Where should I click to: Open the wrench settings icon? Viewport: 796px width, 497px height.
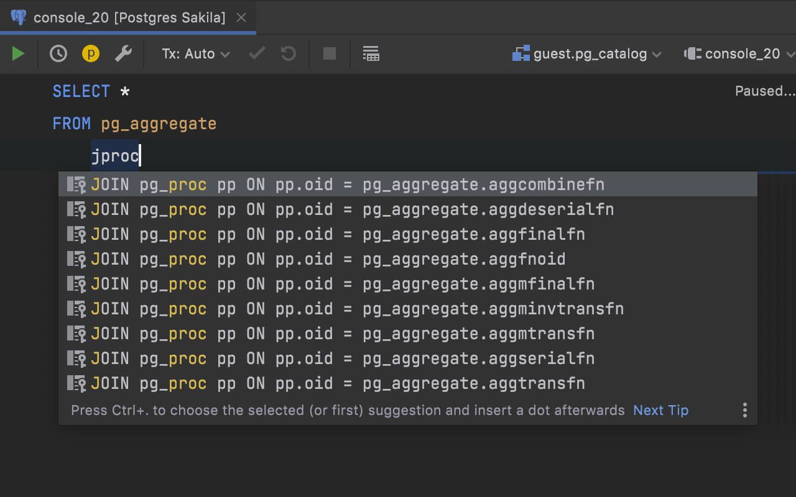point(123,54)
